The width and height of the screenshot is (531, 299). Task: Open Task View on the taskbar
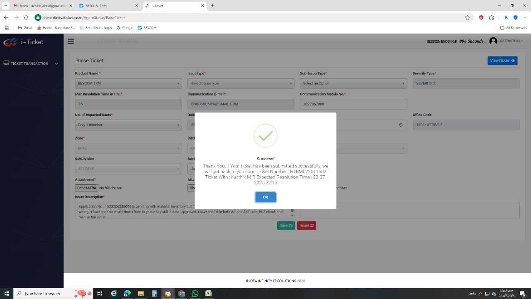point(100,294)
